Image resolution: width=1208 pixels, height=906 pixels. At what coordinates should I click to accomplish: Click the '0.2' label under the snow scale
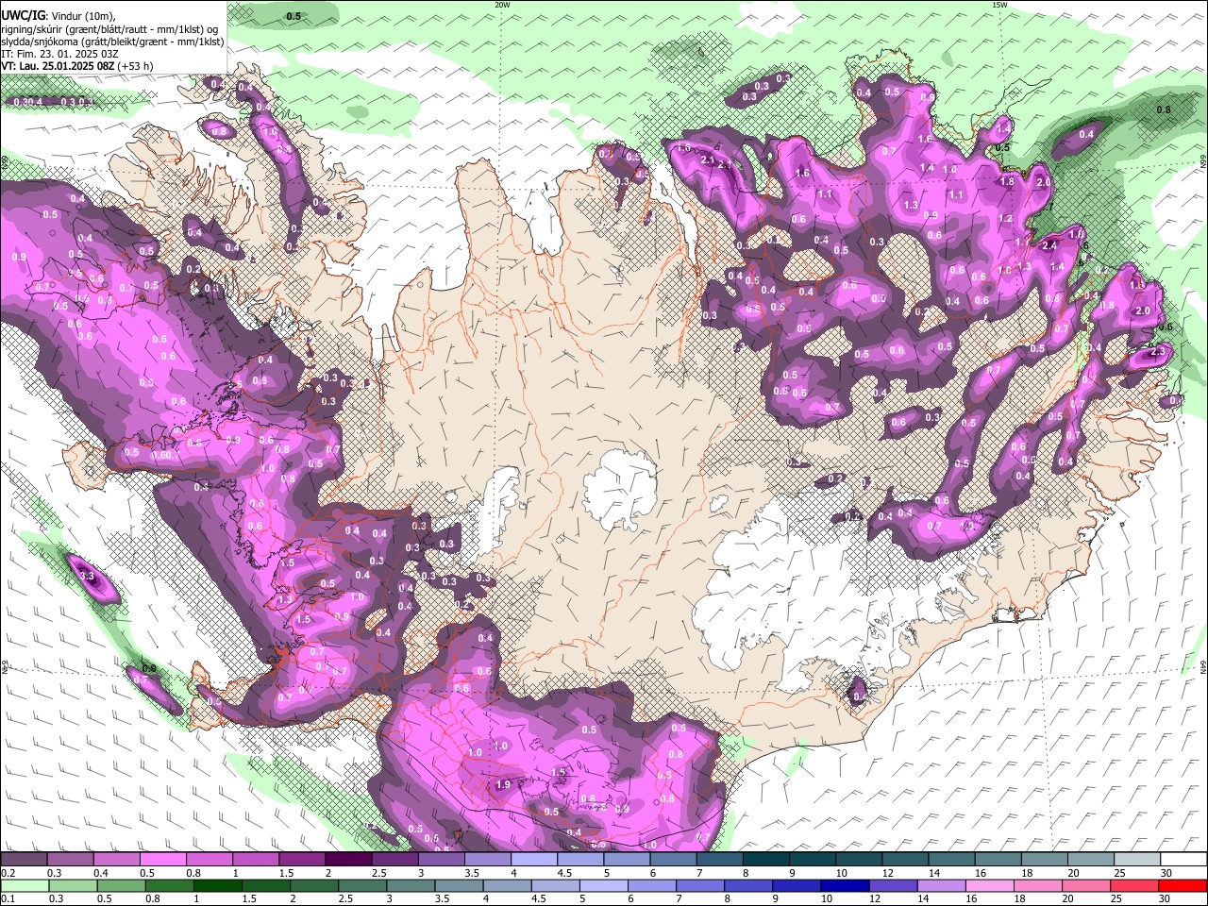[8, 873]
